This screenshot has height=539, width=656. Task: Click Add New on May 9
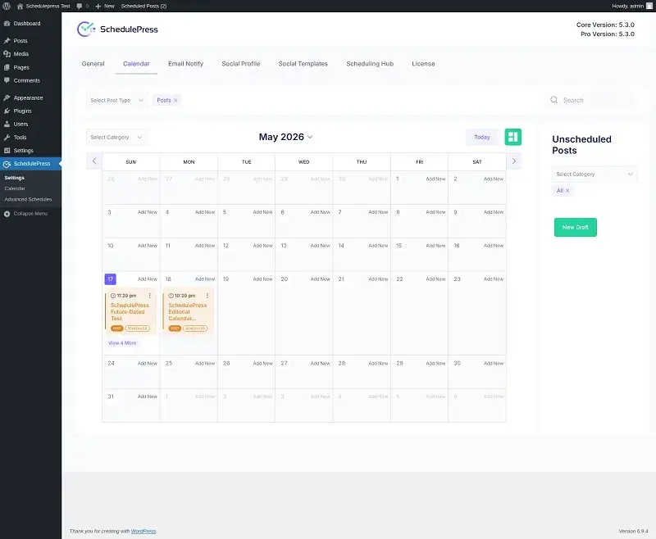click(494, 212)
